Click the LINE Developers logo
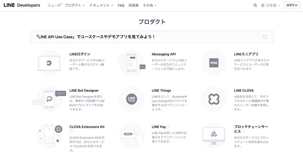 point(22,5)
